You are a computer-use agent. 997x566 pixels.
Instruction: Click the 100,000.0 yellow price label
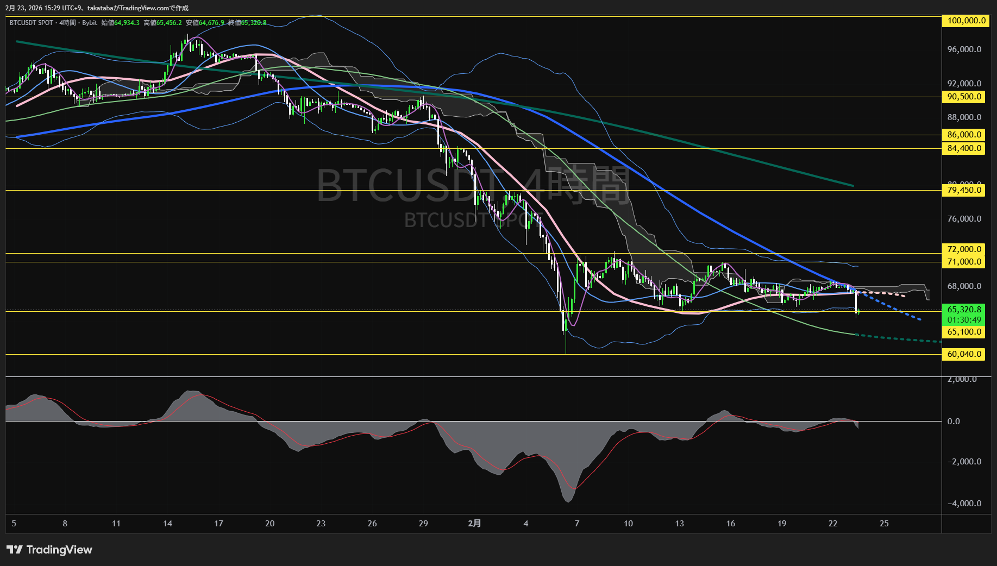coord(967,21)
